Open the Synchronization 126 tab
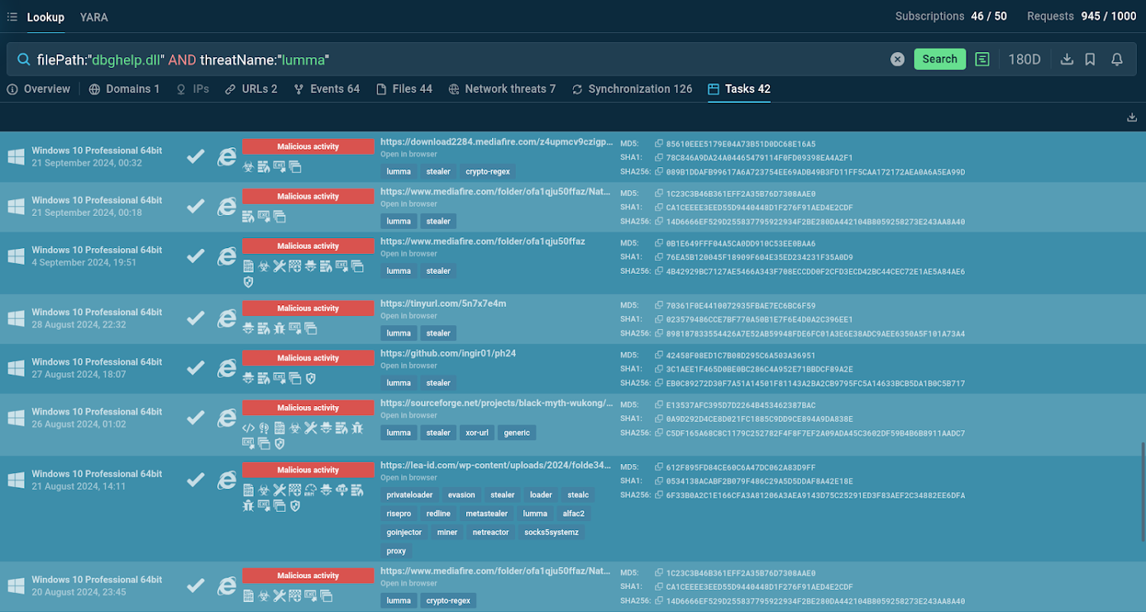Screen dimensions: 1146x612 632,89
